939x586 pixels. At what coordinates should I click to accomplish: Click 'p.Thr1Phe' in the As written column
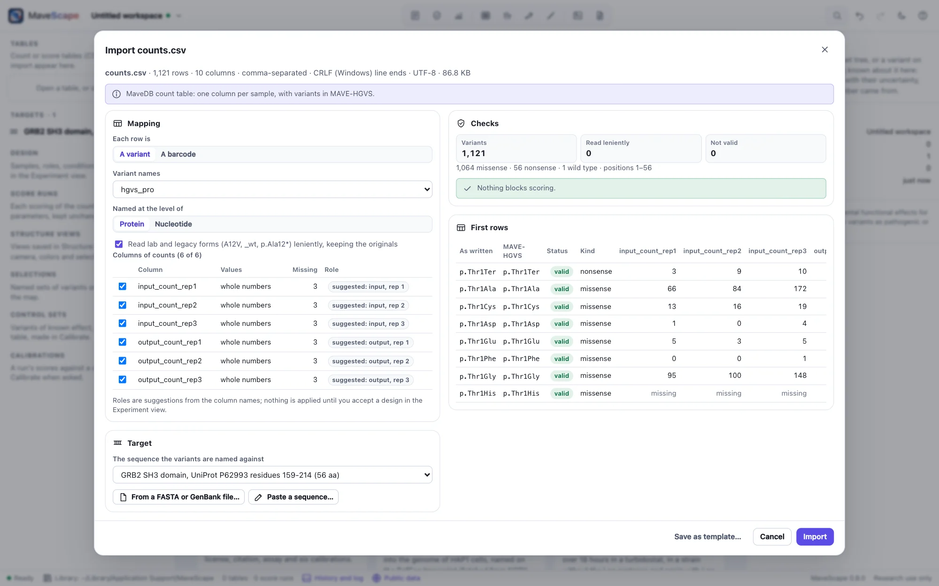pyautogui.click(x=477, y=359)
